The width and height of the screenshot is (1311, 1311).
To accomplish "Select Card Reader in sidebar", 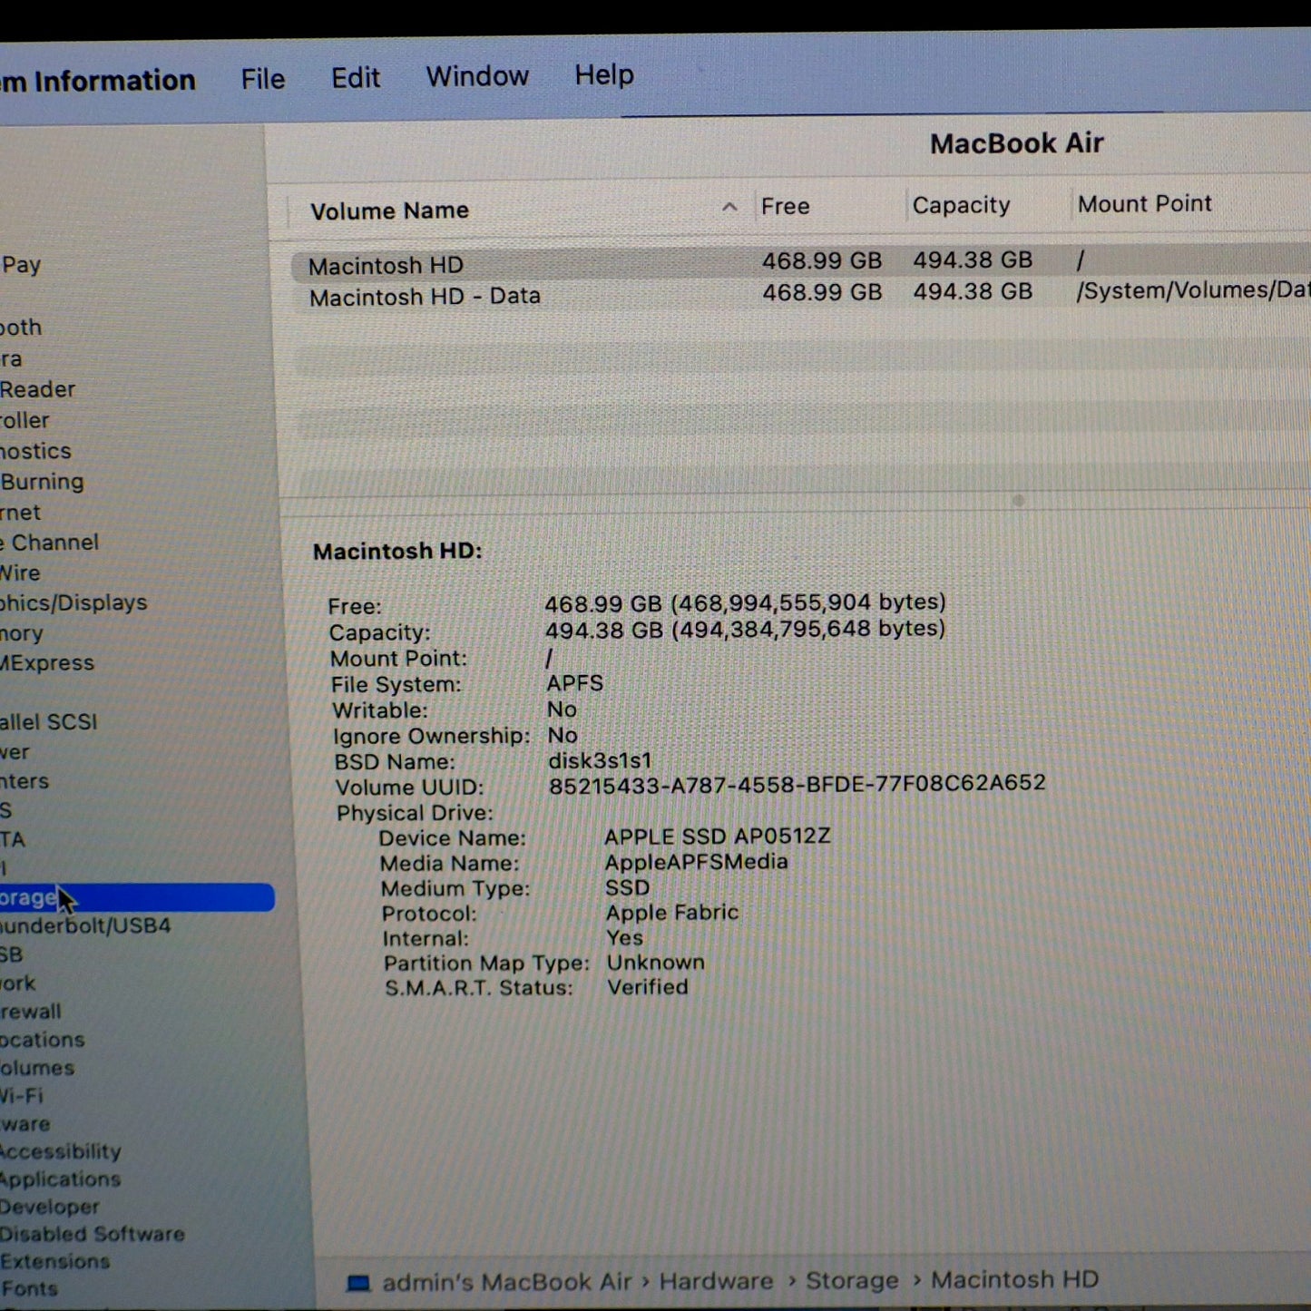I will tap(37, 389).
